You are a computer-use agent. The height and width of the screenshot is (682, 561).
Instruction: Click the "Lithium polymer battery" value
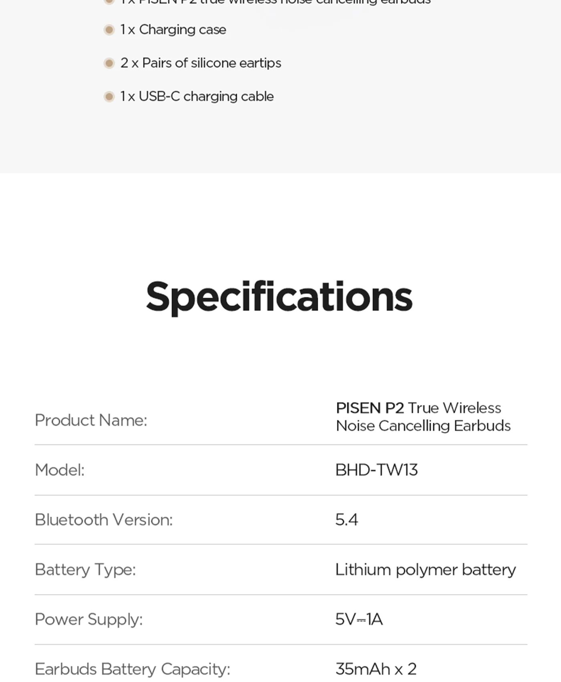click(x=426, y=570)
